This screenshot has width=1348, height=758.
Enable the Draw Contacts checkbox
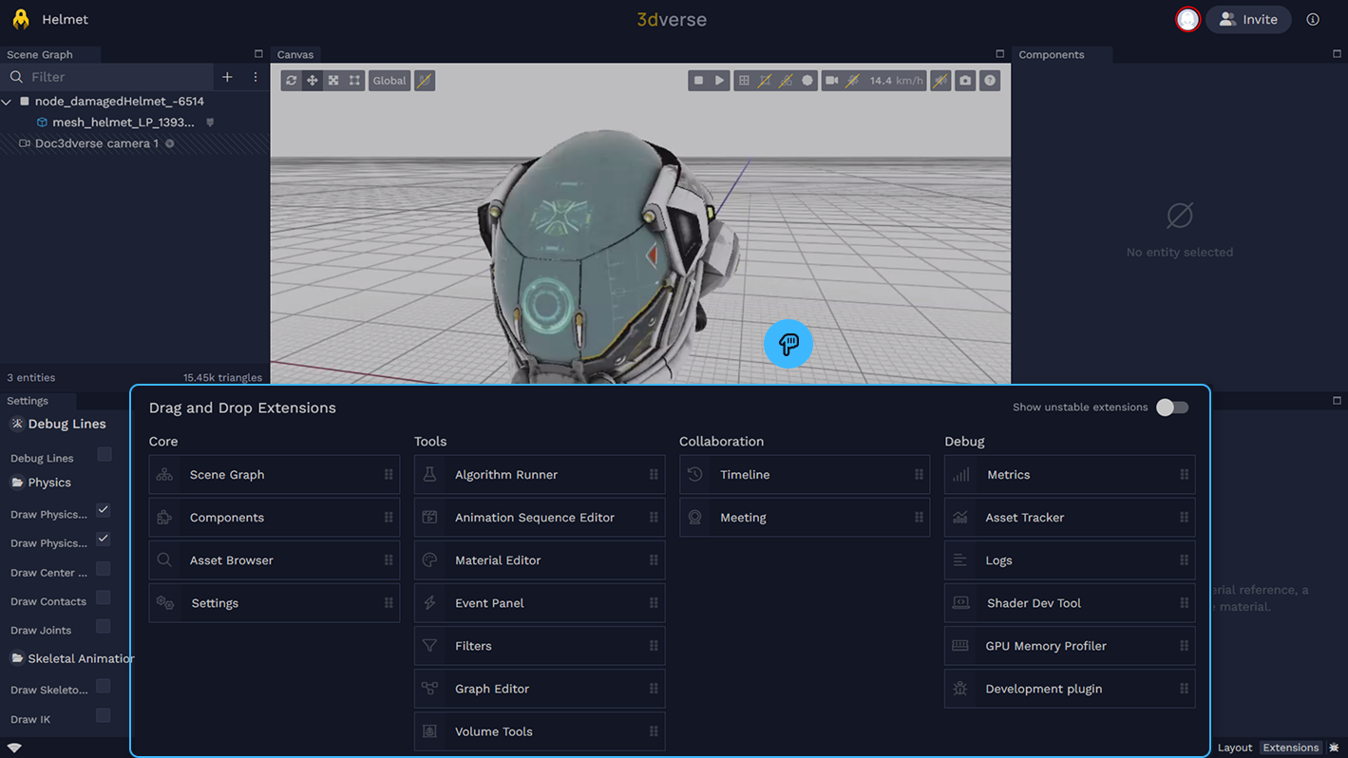[x=104, y=598]
